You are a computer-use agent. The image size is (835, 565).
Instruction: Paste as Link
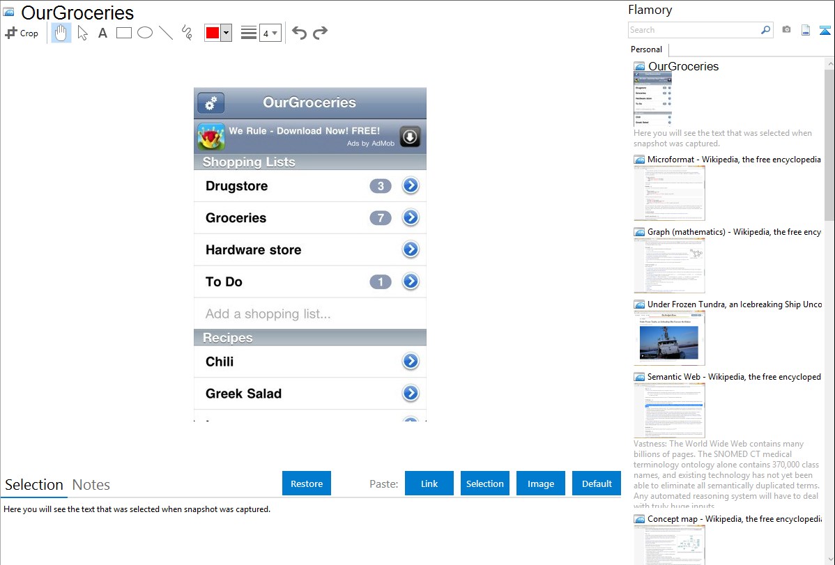pos(429,483)
